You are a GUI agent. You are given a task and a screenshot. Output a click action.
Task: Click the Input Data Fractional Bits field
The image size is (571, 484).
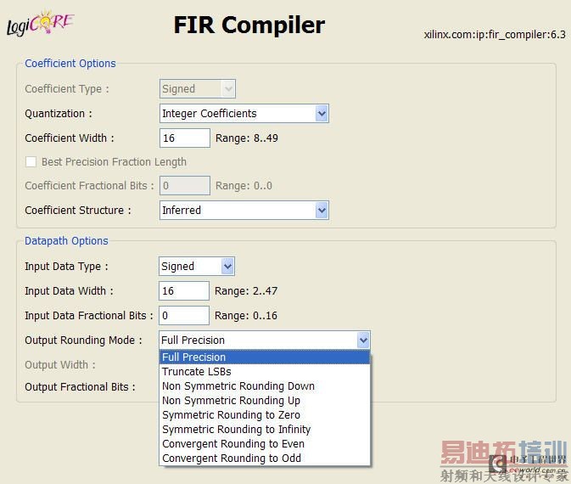coord(184,315)
